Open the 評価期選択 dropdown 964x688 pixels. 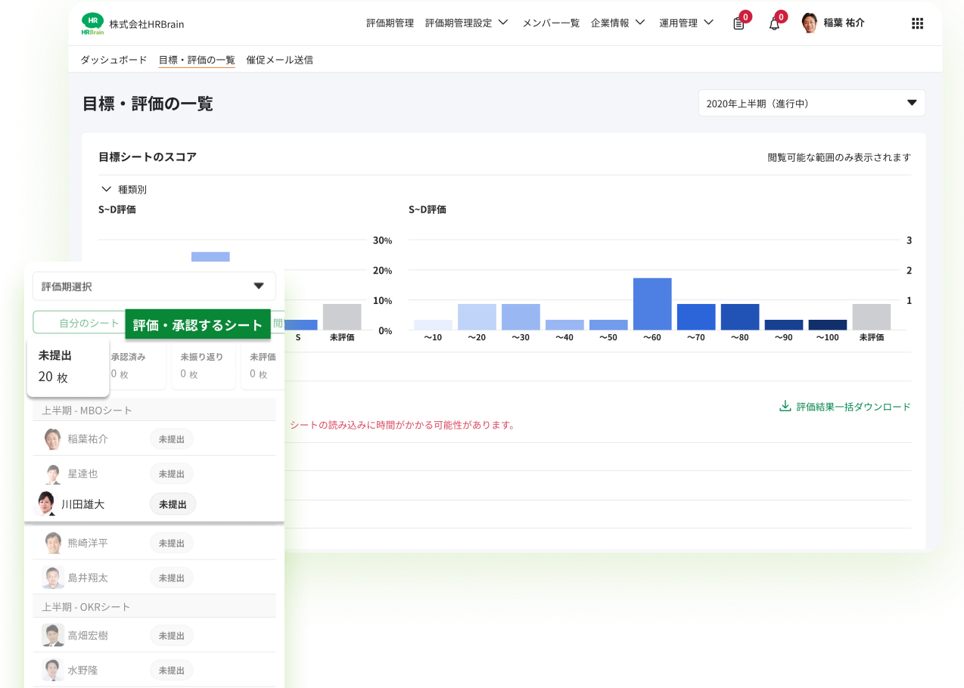(154, 286)
